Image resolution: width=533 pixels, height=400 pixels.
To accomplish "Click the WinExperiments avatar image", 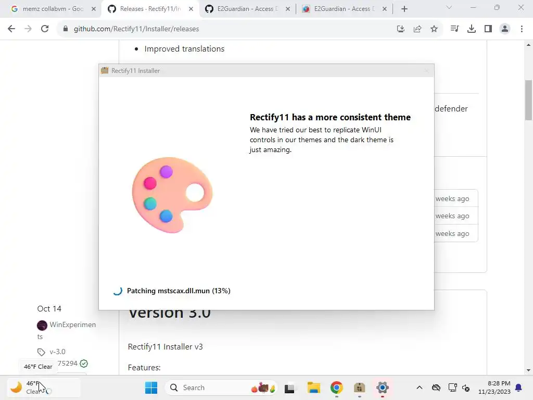I will click(x=42, y=326).
